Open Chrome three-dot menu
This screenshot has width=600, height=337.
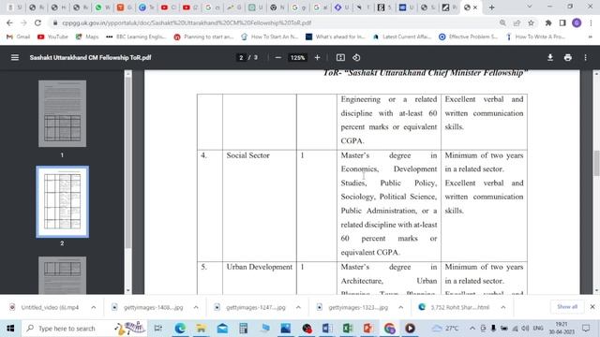[x=591, y=22]
